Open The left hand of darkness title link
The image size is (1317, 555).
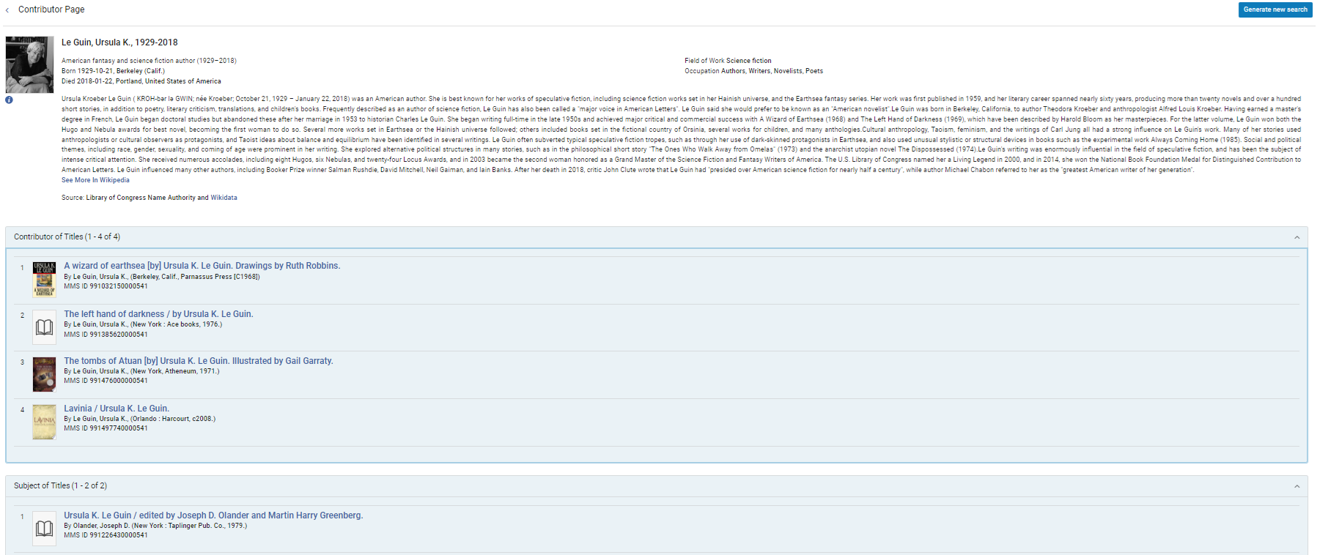tap(158, 314)
